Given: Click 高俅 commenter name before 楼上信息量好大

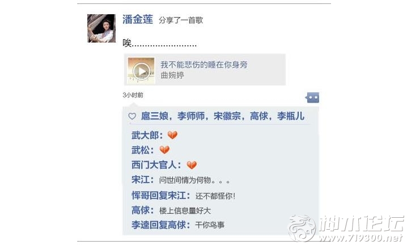Looking at the screenshot, I should (141, 210).
